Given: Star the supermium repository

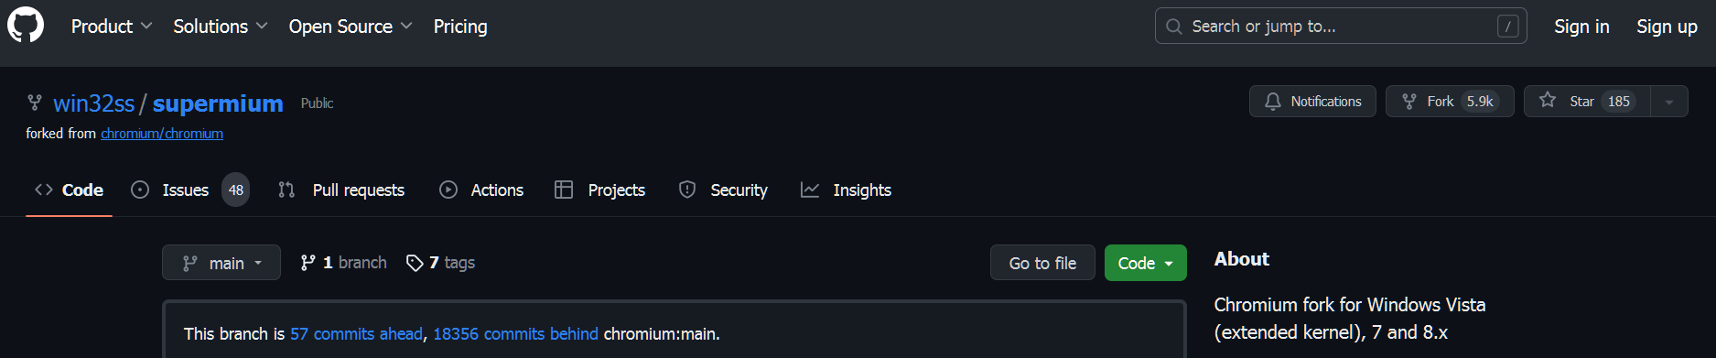Looking at the screenshot, I should (x=1587, y=101).
